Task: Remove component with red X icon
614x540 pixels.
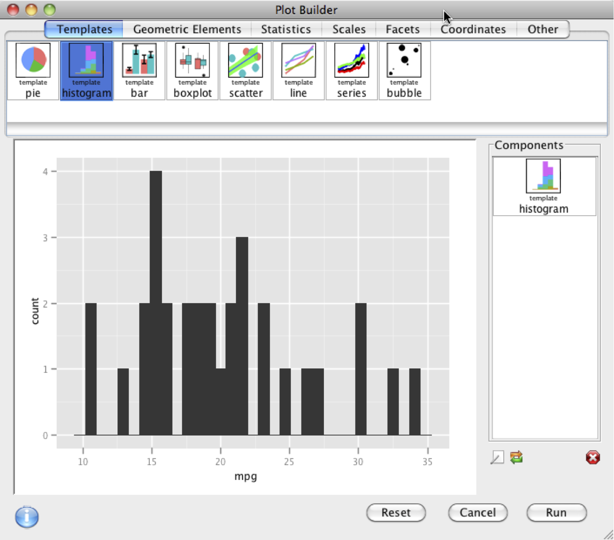Action: point(593,458)
